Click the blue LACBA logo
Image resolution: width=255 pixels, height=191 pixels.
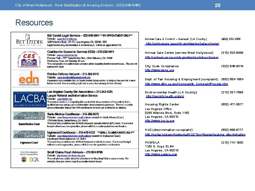30,99
